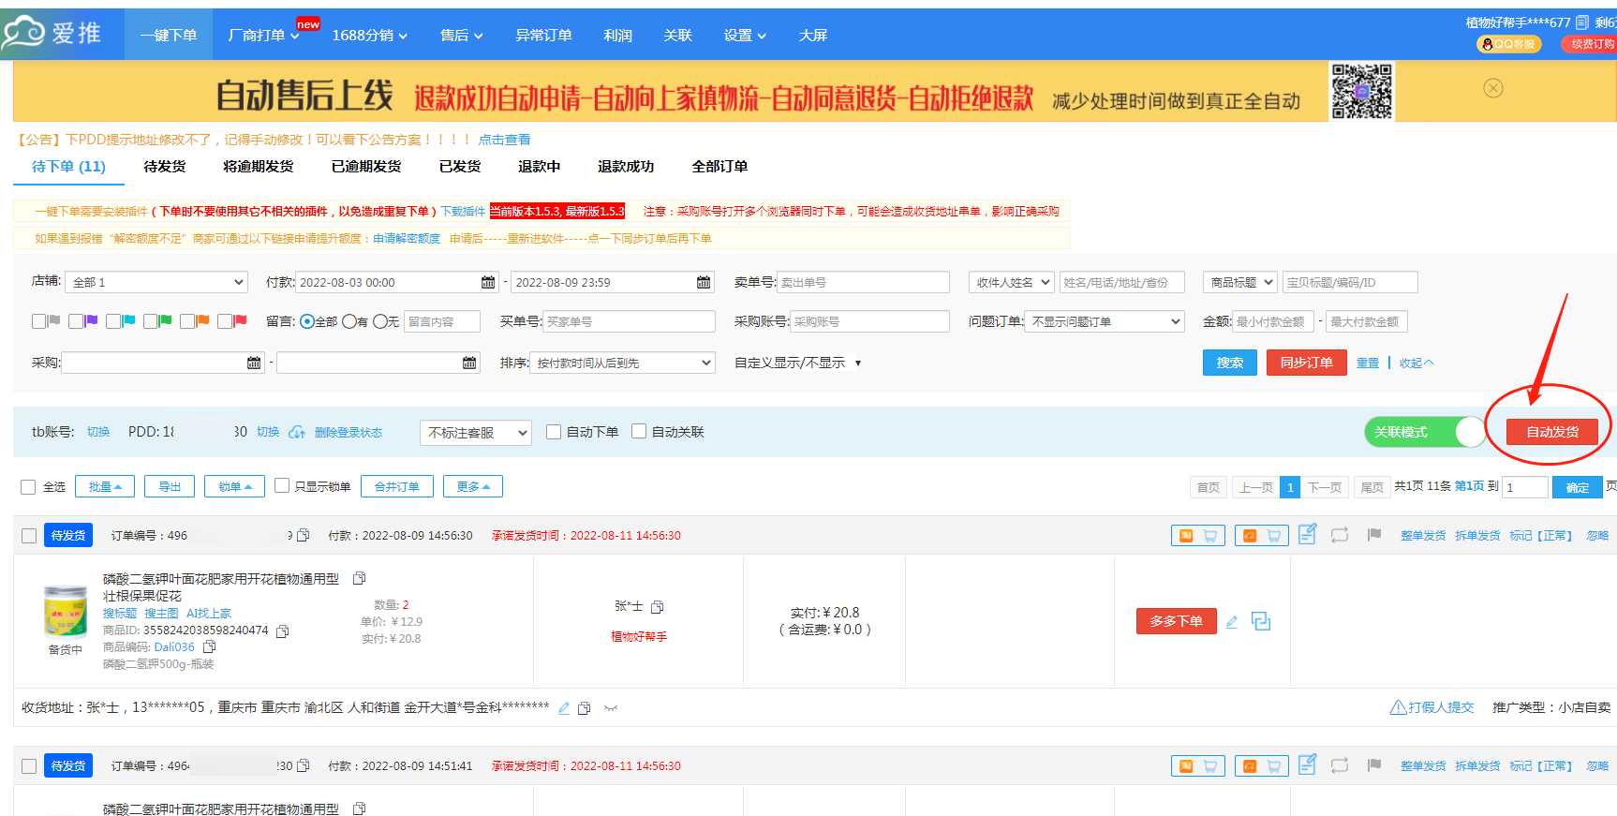This screenshot has width=1617, height=816.
Task: Enable the 自动关联 checkbox
Action: (x=639, y=431)
